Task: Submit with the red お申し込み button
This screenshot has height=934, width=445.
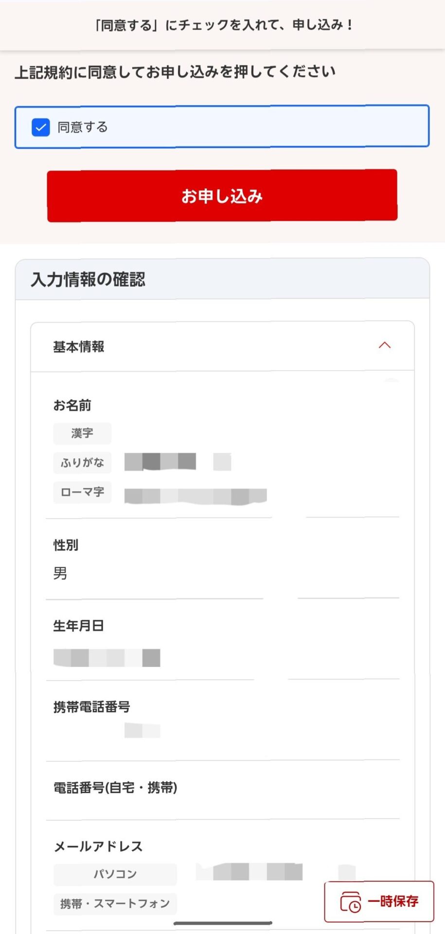Action: point(222,196)
